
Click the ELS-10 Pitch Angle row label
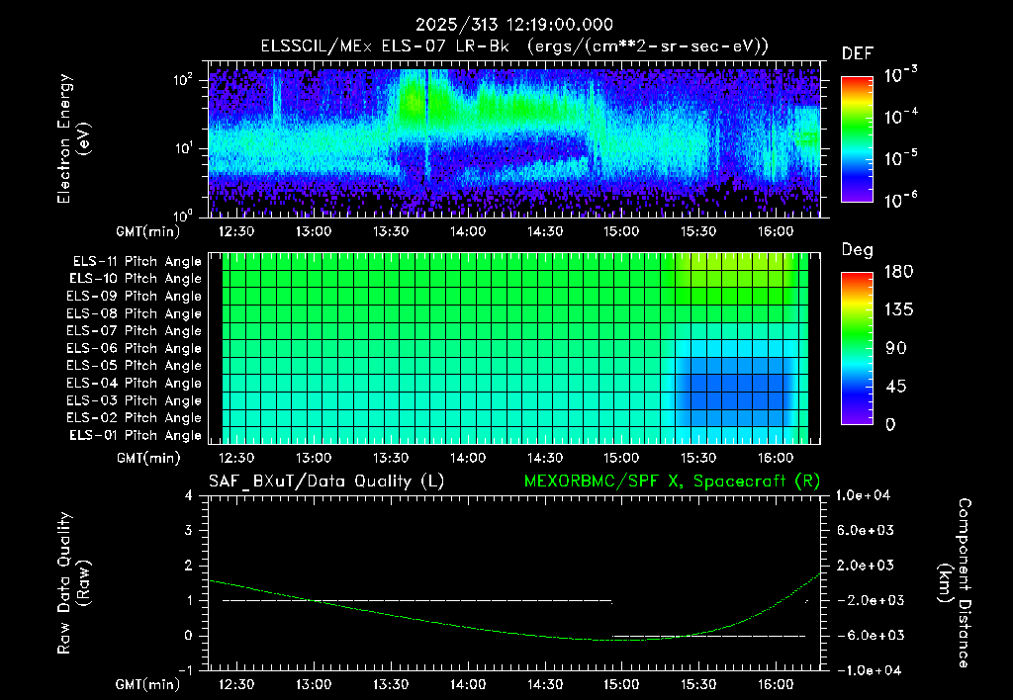[136, 279]
